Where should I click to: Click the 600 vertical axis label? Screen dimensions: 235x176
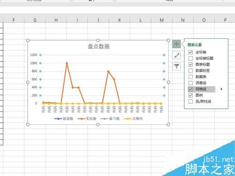[x=34, y=79]
